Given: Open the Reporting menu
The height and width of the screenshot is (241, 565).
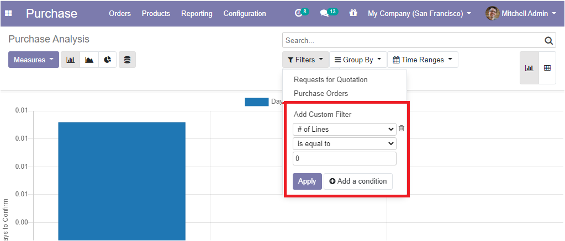Looking at the screenshot, I should click(197, 14).
